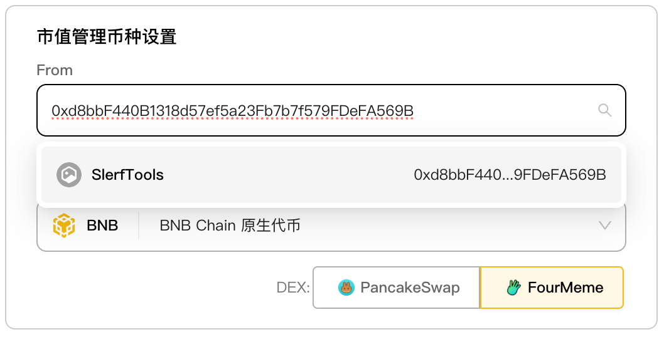
Task: Click the 市值管理币种设置 heading
Action: point(107,37)
